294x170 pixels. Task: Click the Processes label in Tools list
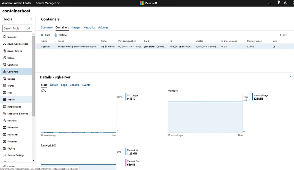click(x=12, y=142)
